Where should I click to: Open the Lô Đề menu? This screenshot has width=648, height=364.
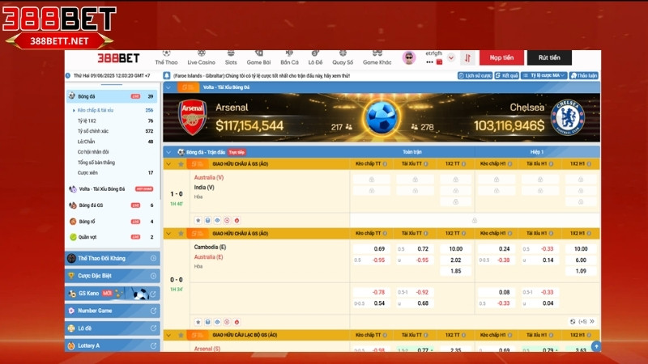315,57
